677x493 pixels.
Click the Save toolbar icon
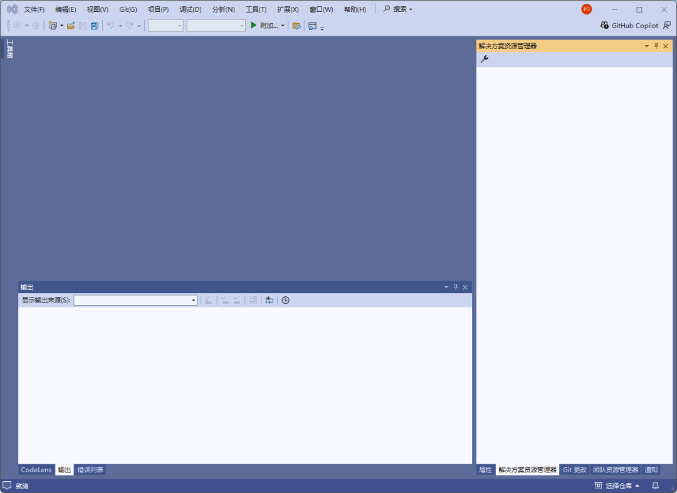(x=83, y=26)
